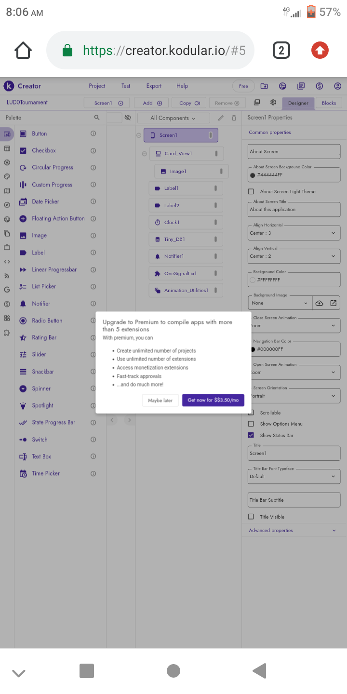Click the Floating Action Button palette icon
347x694 pixels.
click(23, 218)
